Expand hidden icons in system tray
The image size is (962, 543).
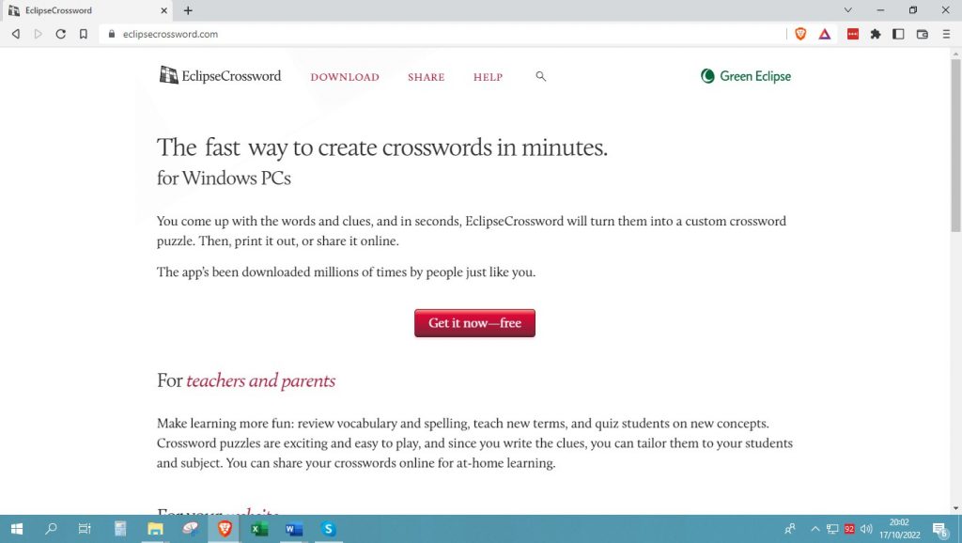815,529
